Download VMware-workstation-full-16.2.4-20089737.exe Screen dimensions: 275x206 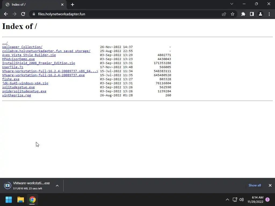[x=43, y=75]
